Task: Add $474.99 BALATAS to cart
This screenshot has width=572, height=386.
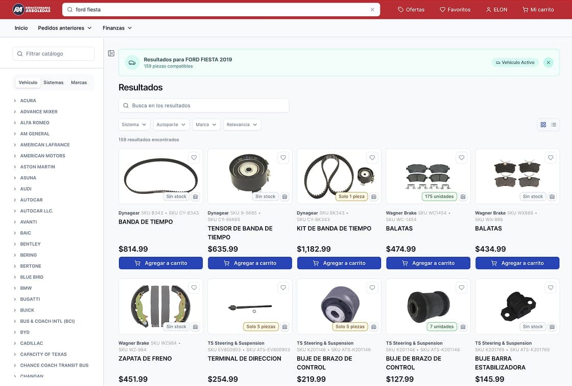Action: [x=428, y=263]
